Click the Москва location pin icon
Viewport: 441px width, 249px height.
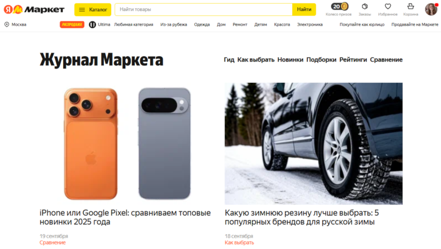tap(7, 25)
